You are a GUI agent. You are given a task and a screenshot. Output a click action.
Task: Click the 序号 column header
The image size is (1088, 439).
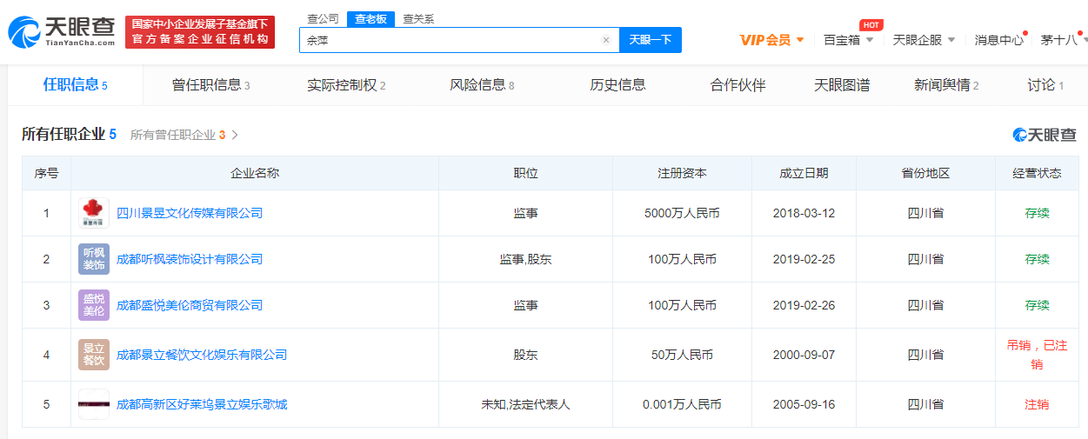[46, 173]
